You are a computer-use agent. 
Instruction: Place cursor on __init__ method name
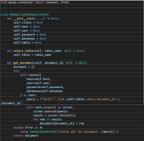[x=20, y=19]
